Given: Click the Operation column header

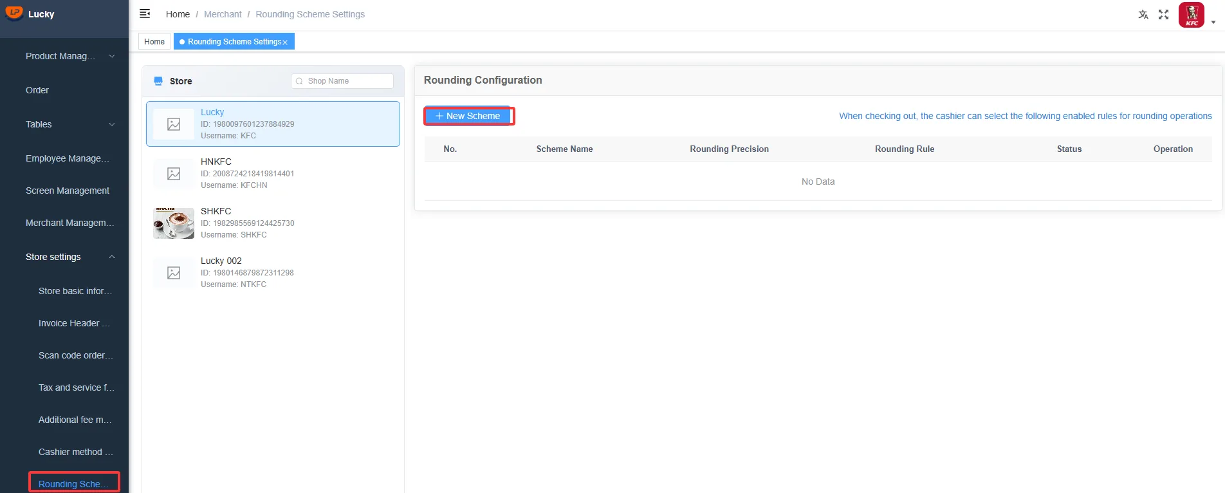Looking at the screenshot, I should (x=1173, y=149).
